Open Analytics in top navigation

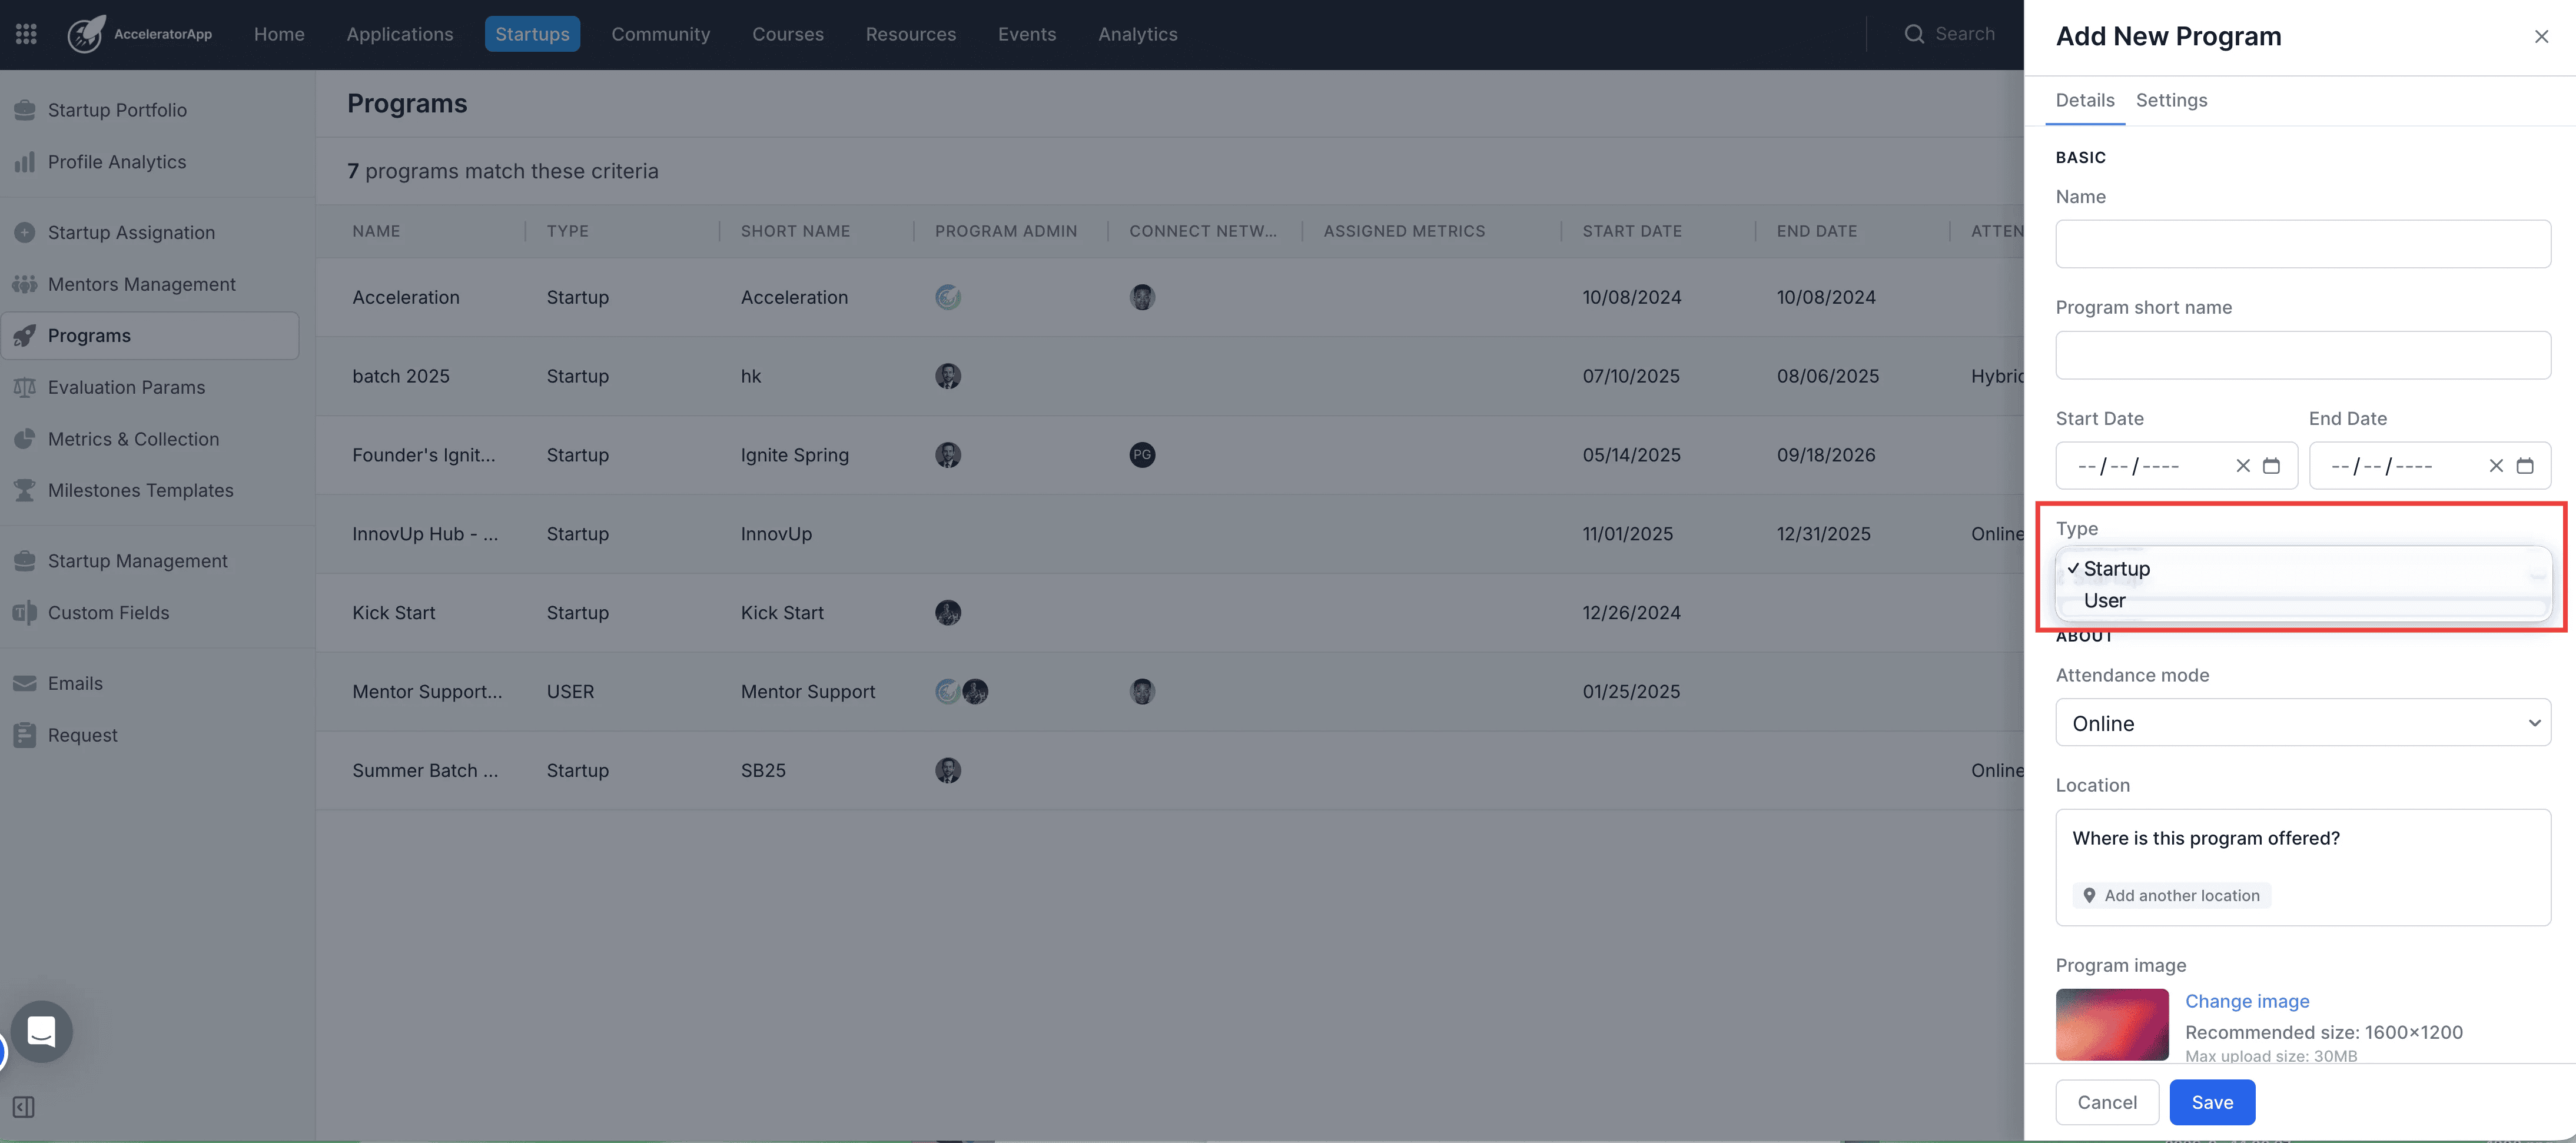click(1138, 34)
